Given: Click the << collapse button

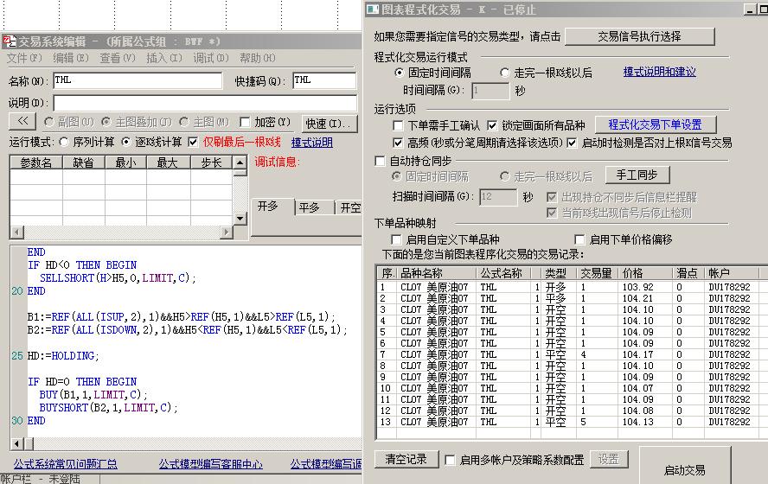Looking at the screenshot, I should (22, 122).
